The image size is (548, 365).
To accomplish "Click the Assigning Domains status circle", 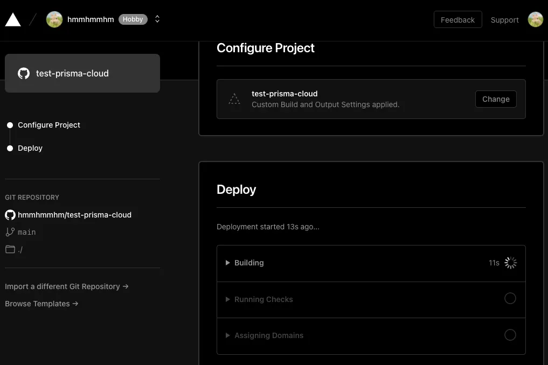I will tap(510, 335).
